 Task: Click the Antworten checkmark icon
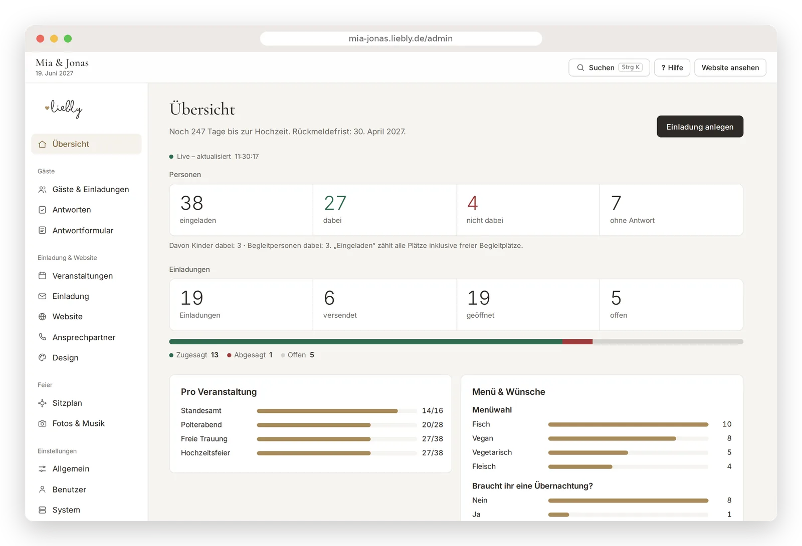[x=43, y=210]
